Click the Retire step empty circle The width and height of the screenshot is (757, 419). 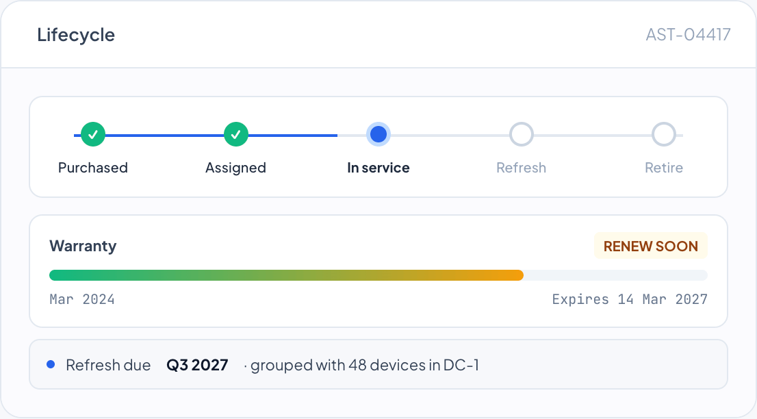(x=664, y=134)
